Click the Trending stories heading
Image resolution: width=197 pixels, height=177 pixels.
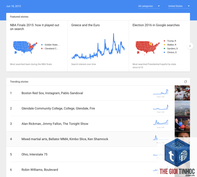click(x=19, y=82)
